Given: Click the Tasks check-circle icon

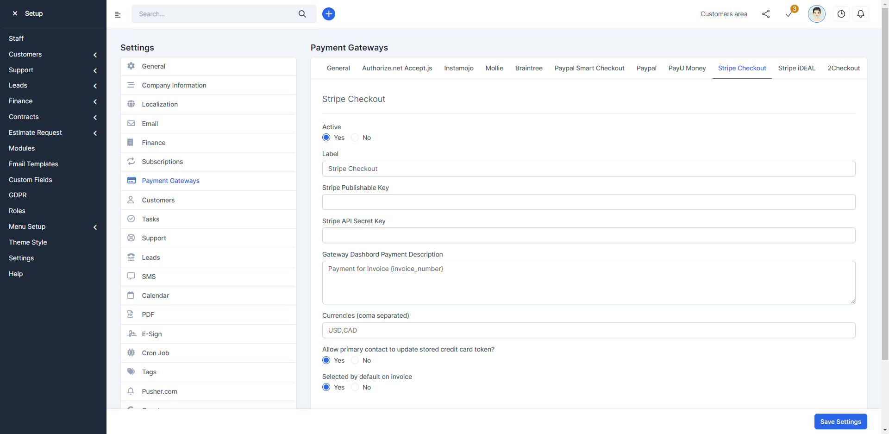Looking at the screenshot, I should point(131,219).
